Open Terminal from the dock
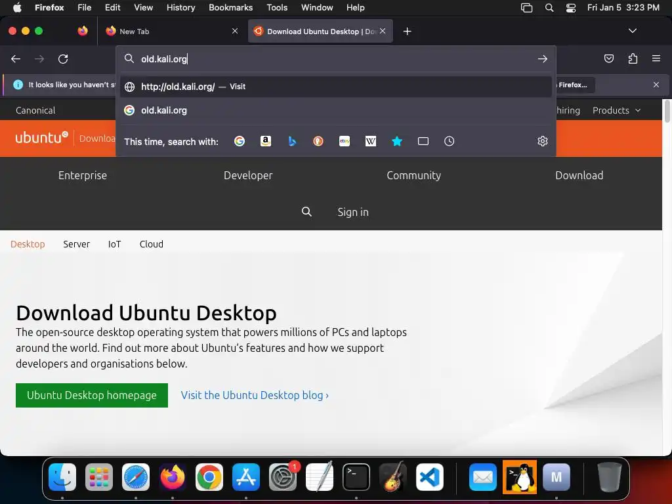The image size is (672, 504). [356, 477]
